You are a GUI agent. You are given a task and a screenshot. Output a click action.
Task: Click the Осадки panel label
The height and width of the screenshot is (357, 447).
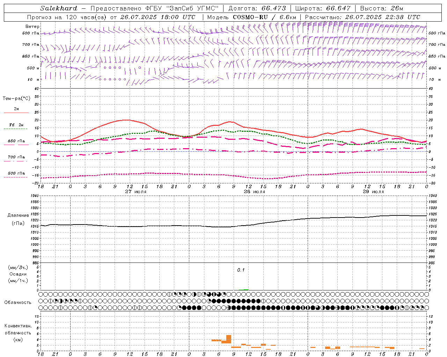(x=18, y=274)
